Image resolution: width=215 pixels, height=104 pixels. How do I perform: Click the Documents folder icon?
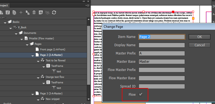pos(21,33)
